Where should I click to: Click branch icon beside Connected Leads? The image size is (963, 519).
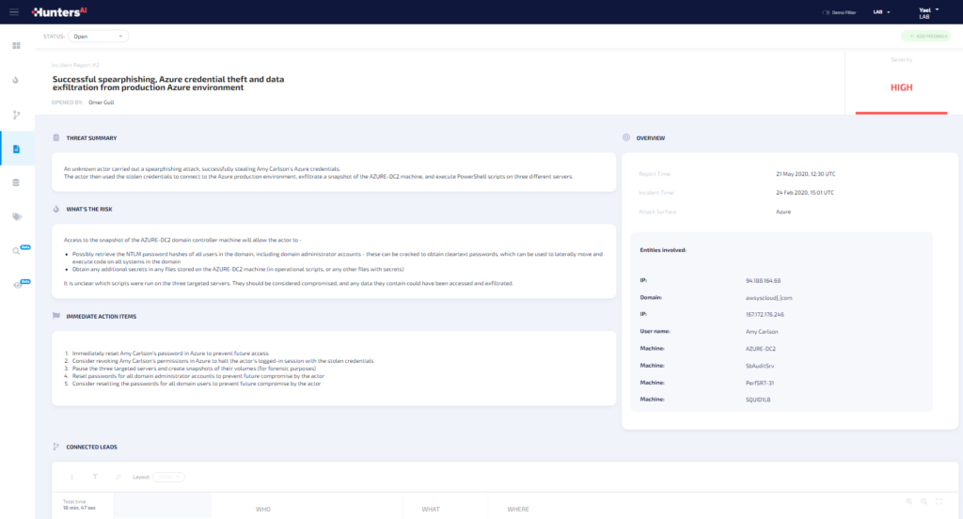(55, 447)
